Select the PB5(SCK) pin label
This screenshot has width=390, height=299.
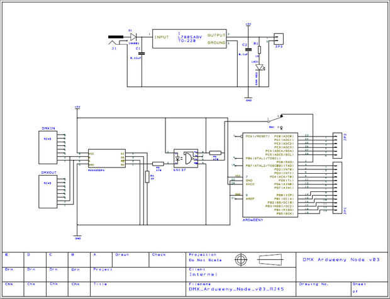pos(284,213)
